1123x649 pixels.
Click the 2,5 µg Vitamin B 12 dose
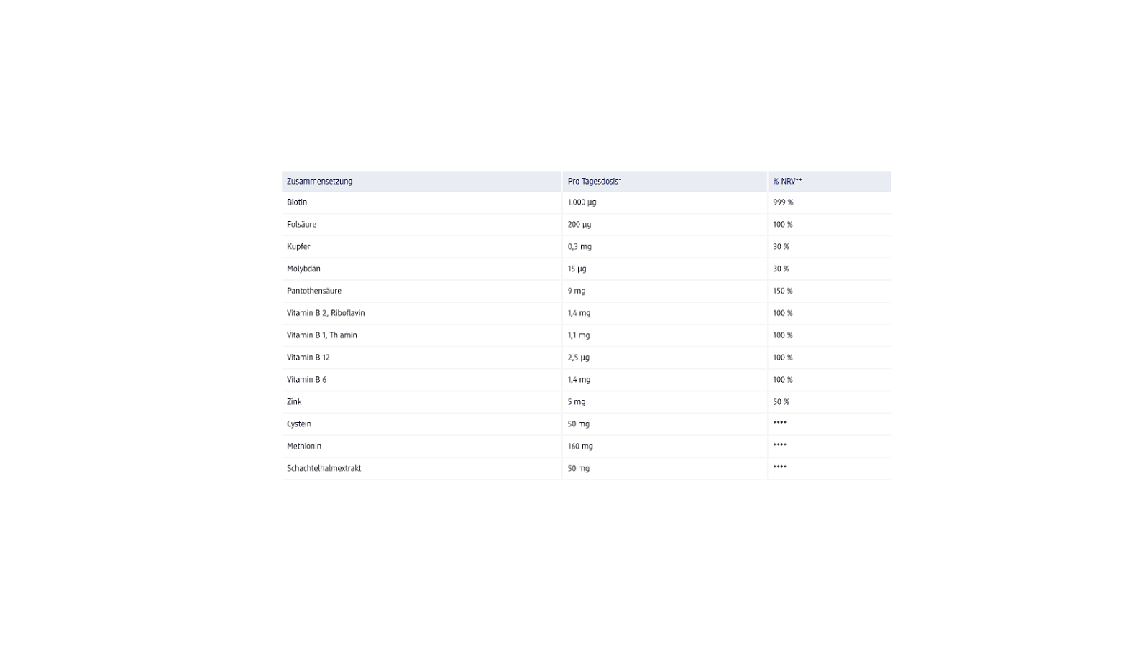click(x=579, y=358)
